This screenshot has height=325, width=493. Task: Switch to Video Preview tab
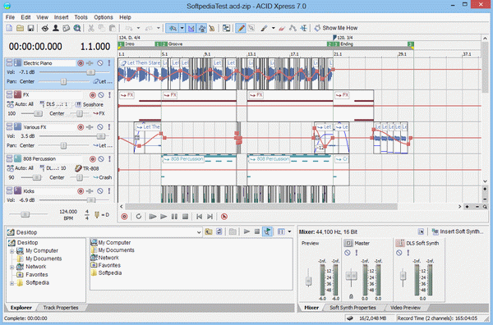pyautogui.click(x=405, y=308)
